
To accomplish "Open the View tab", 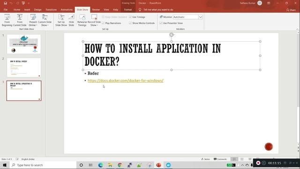I will coord(106,9).
